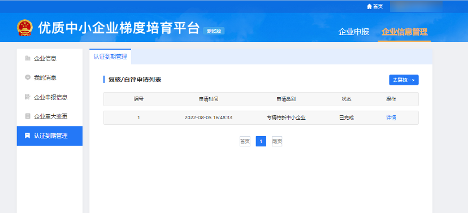Select page 1 in pagination
Viewport: 468px width, 213px height.
(261, 141)
